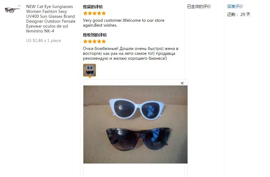Open the Cat Eye Sunglasses product title
This screenshot has height=177, width=270.
click(51, 19)
